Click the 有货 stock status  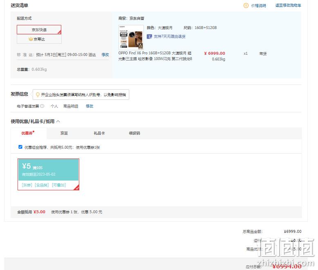tap(263, 54)
